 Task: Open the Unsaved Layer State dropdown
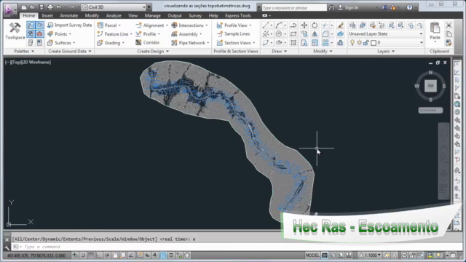pos(386,34)
